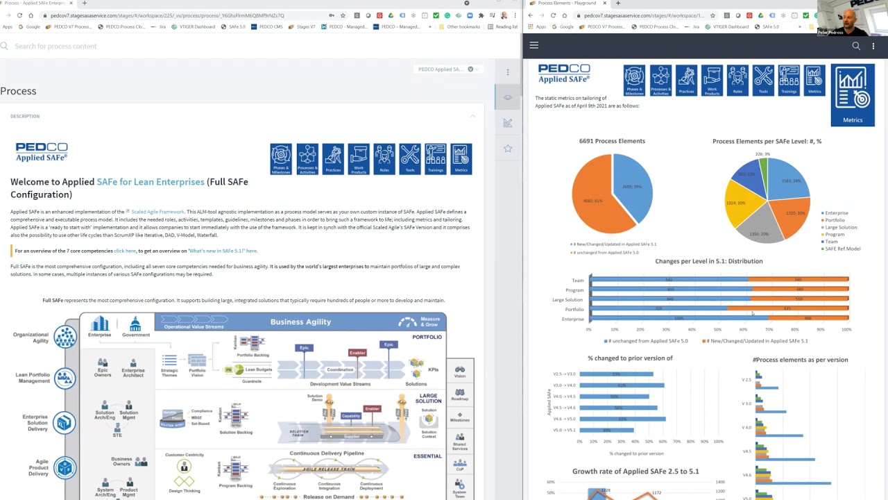888x500 pixels.
Task: Open SAFe 5.0 bookmark in right browser
Action: coord(767,26)
